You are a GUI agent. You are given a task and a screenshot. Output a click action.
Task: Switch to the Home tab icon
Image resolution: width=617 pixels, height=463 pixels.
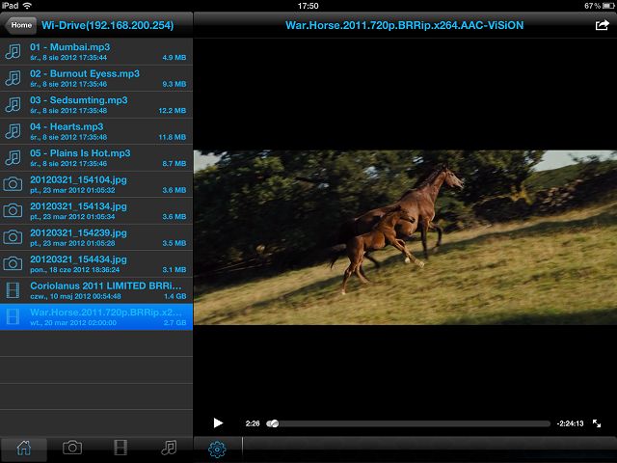[x=23, y=448]
